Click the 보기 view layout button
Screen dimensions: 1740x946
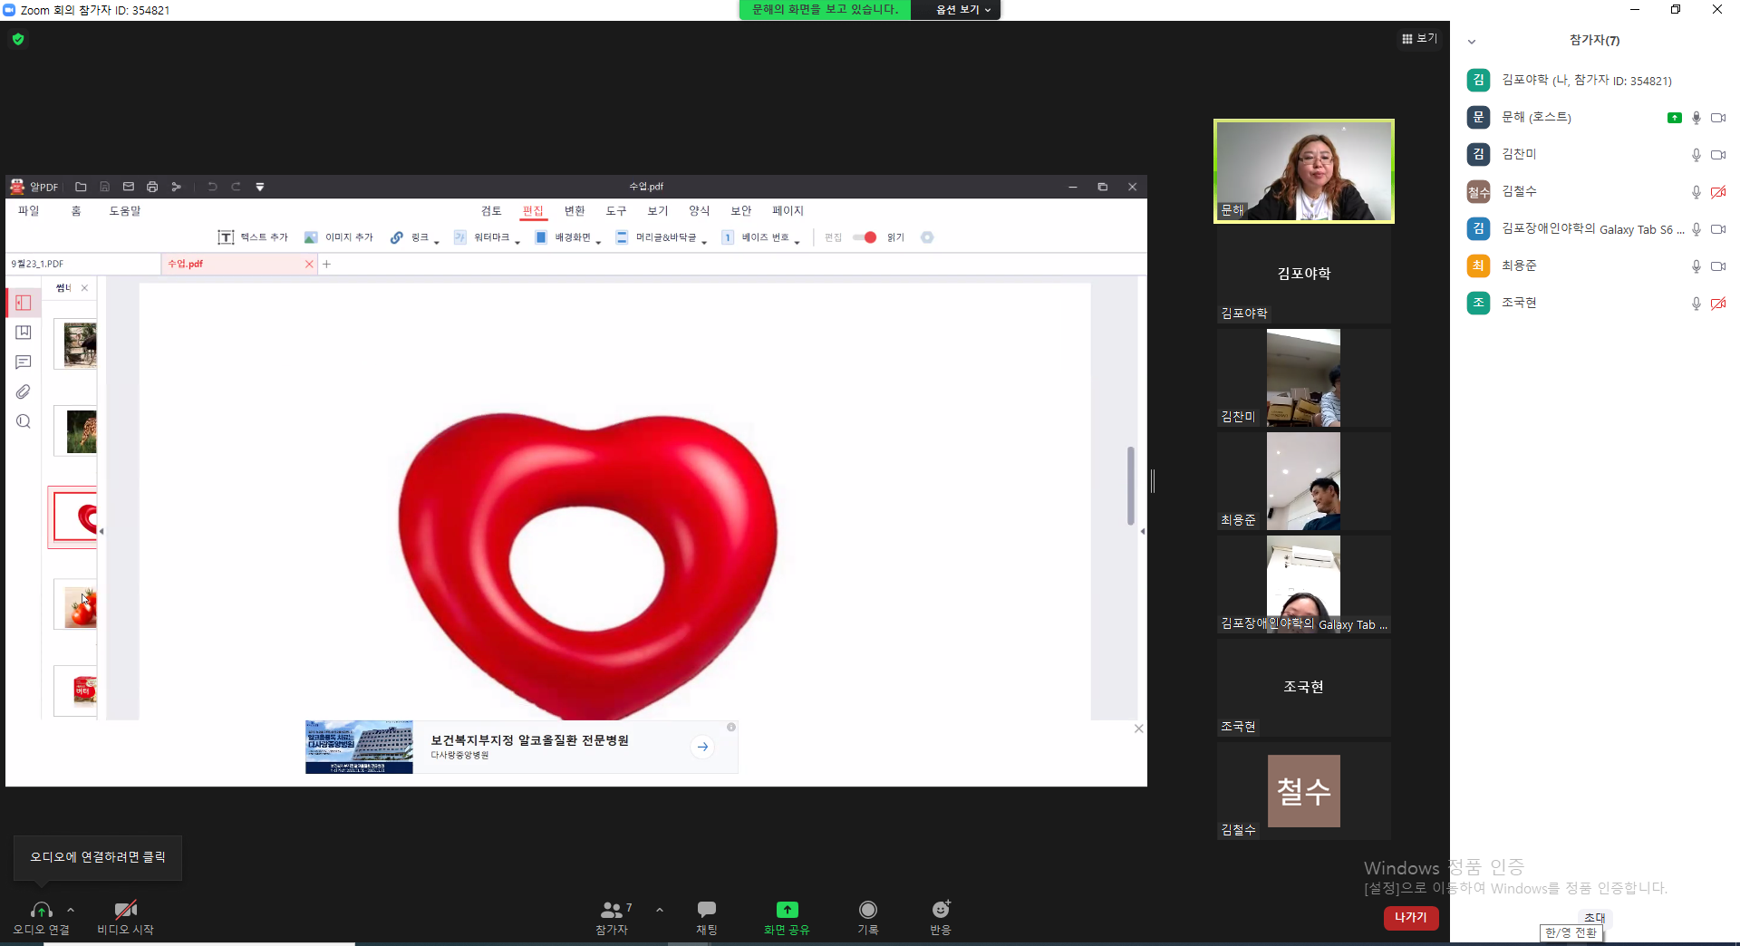pos(1419,38)
